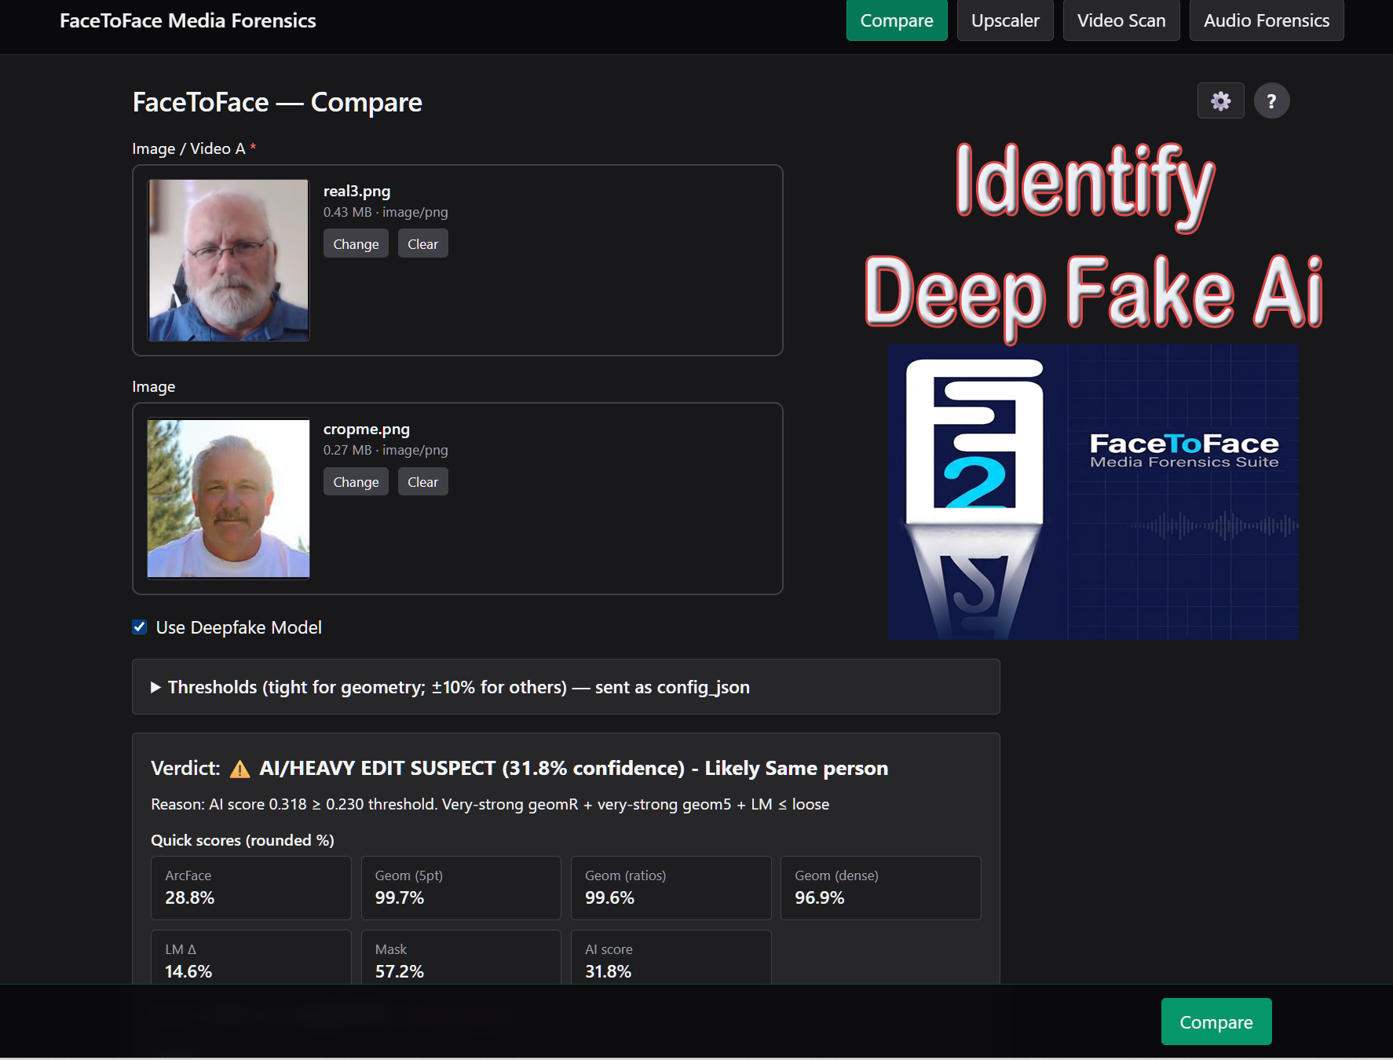1393x1060 pixels.
Task: Select the ArcFace 28.8% score card
Action: [251, 888]
